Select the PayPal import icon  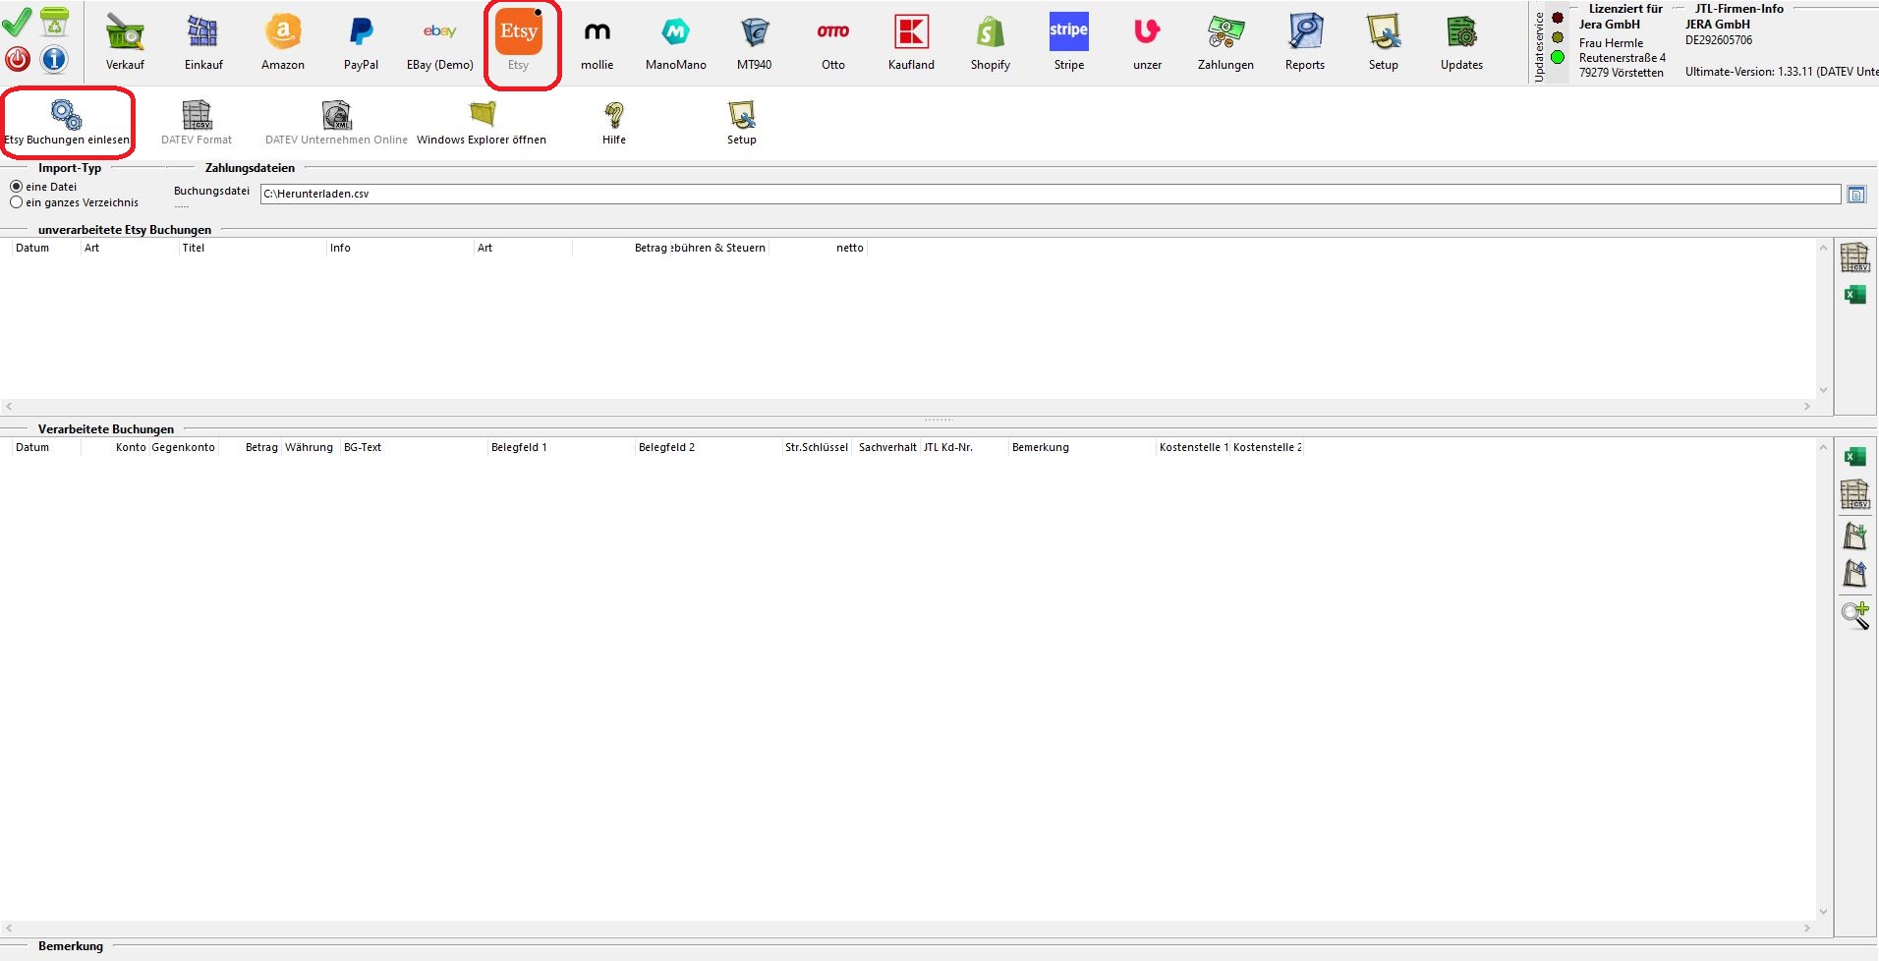pyautogui.click(x=361, y=42)
